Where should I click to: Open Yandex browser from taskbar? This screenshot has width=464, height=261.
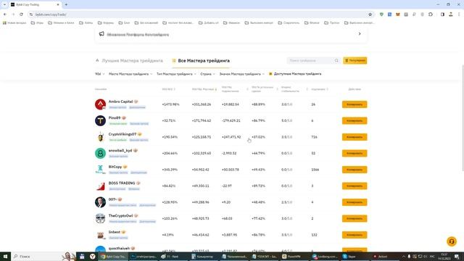pos(92,256)
